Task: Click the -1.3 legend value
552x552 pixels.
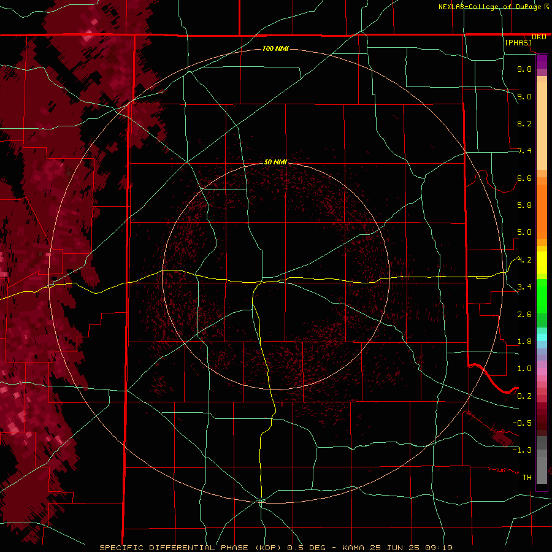Action: (522, 450)
